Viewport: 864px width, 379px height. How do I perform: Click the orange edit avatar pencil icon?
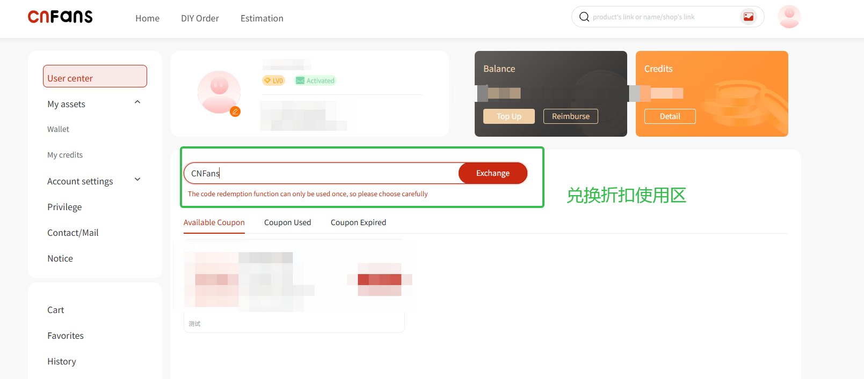click(235, 112)
